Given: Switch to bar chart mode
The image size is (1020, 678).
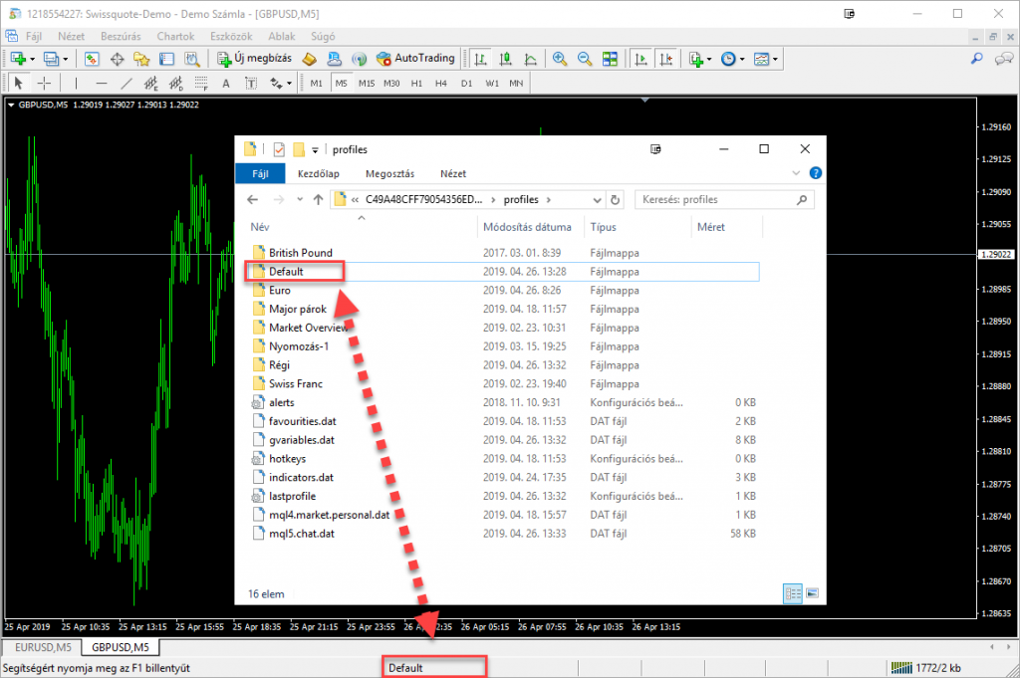Looking at the screenshot, I should coord(480,59).
